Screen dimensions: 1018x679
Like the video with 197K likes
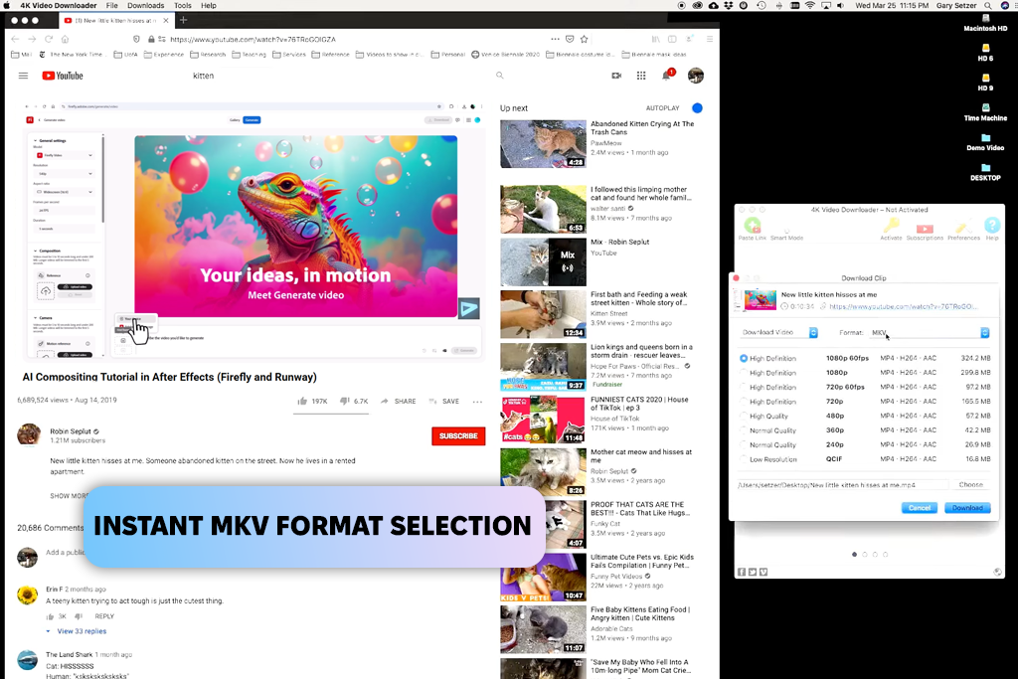[x=302, y=402]
